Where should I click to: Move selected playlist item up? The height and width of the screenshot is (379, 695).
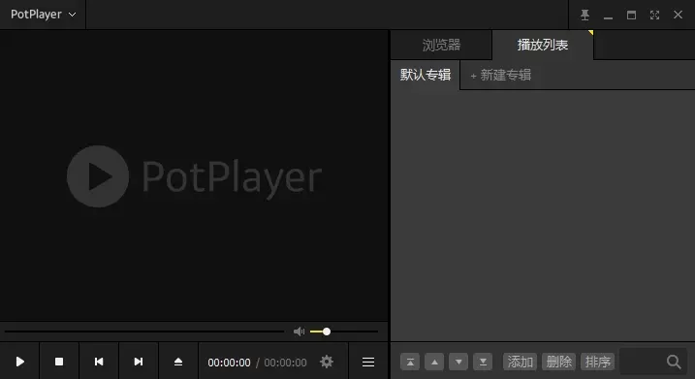[434, 362]
